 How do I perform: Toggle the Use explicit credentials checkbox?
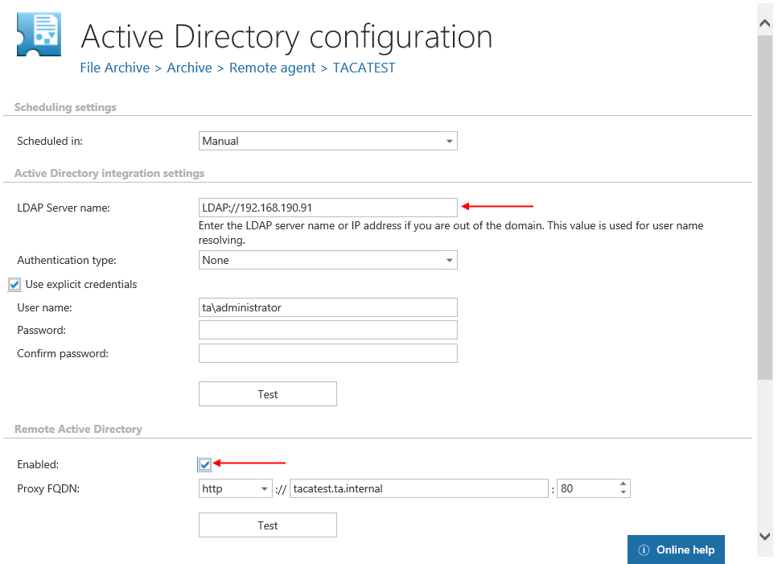tap(14, 284)
